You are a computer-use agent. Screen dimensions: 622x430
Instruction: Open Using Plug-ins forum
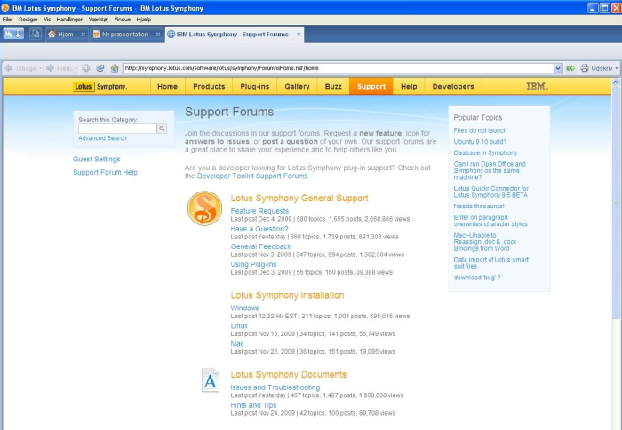point(253,264)
